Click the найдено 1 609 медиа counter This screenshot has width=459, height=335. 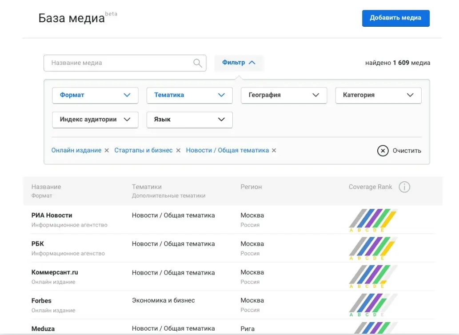tap(398, 63)
